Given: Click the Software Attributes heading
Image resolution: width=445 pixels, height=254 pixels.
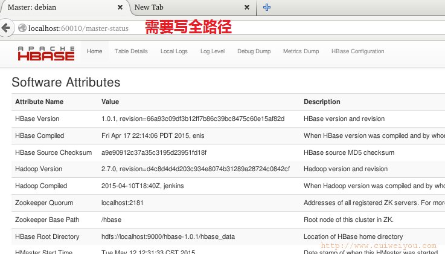Looking at the screenshot, I should pyautogui.click(x=66, y=82).
